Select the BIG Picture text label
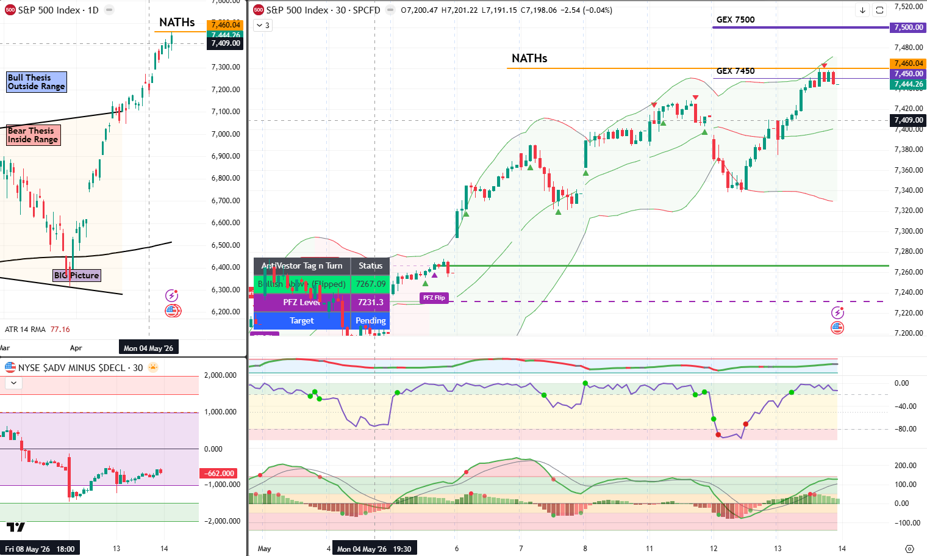Screen dimensions: 927x556 coord(76,275)
